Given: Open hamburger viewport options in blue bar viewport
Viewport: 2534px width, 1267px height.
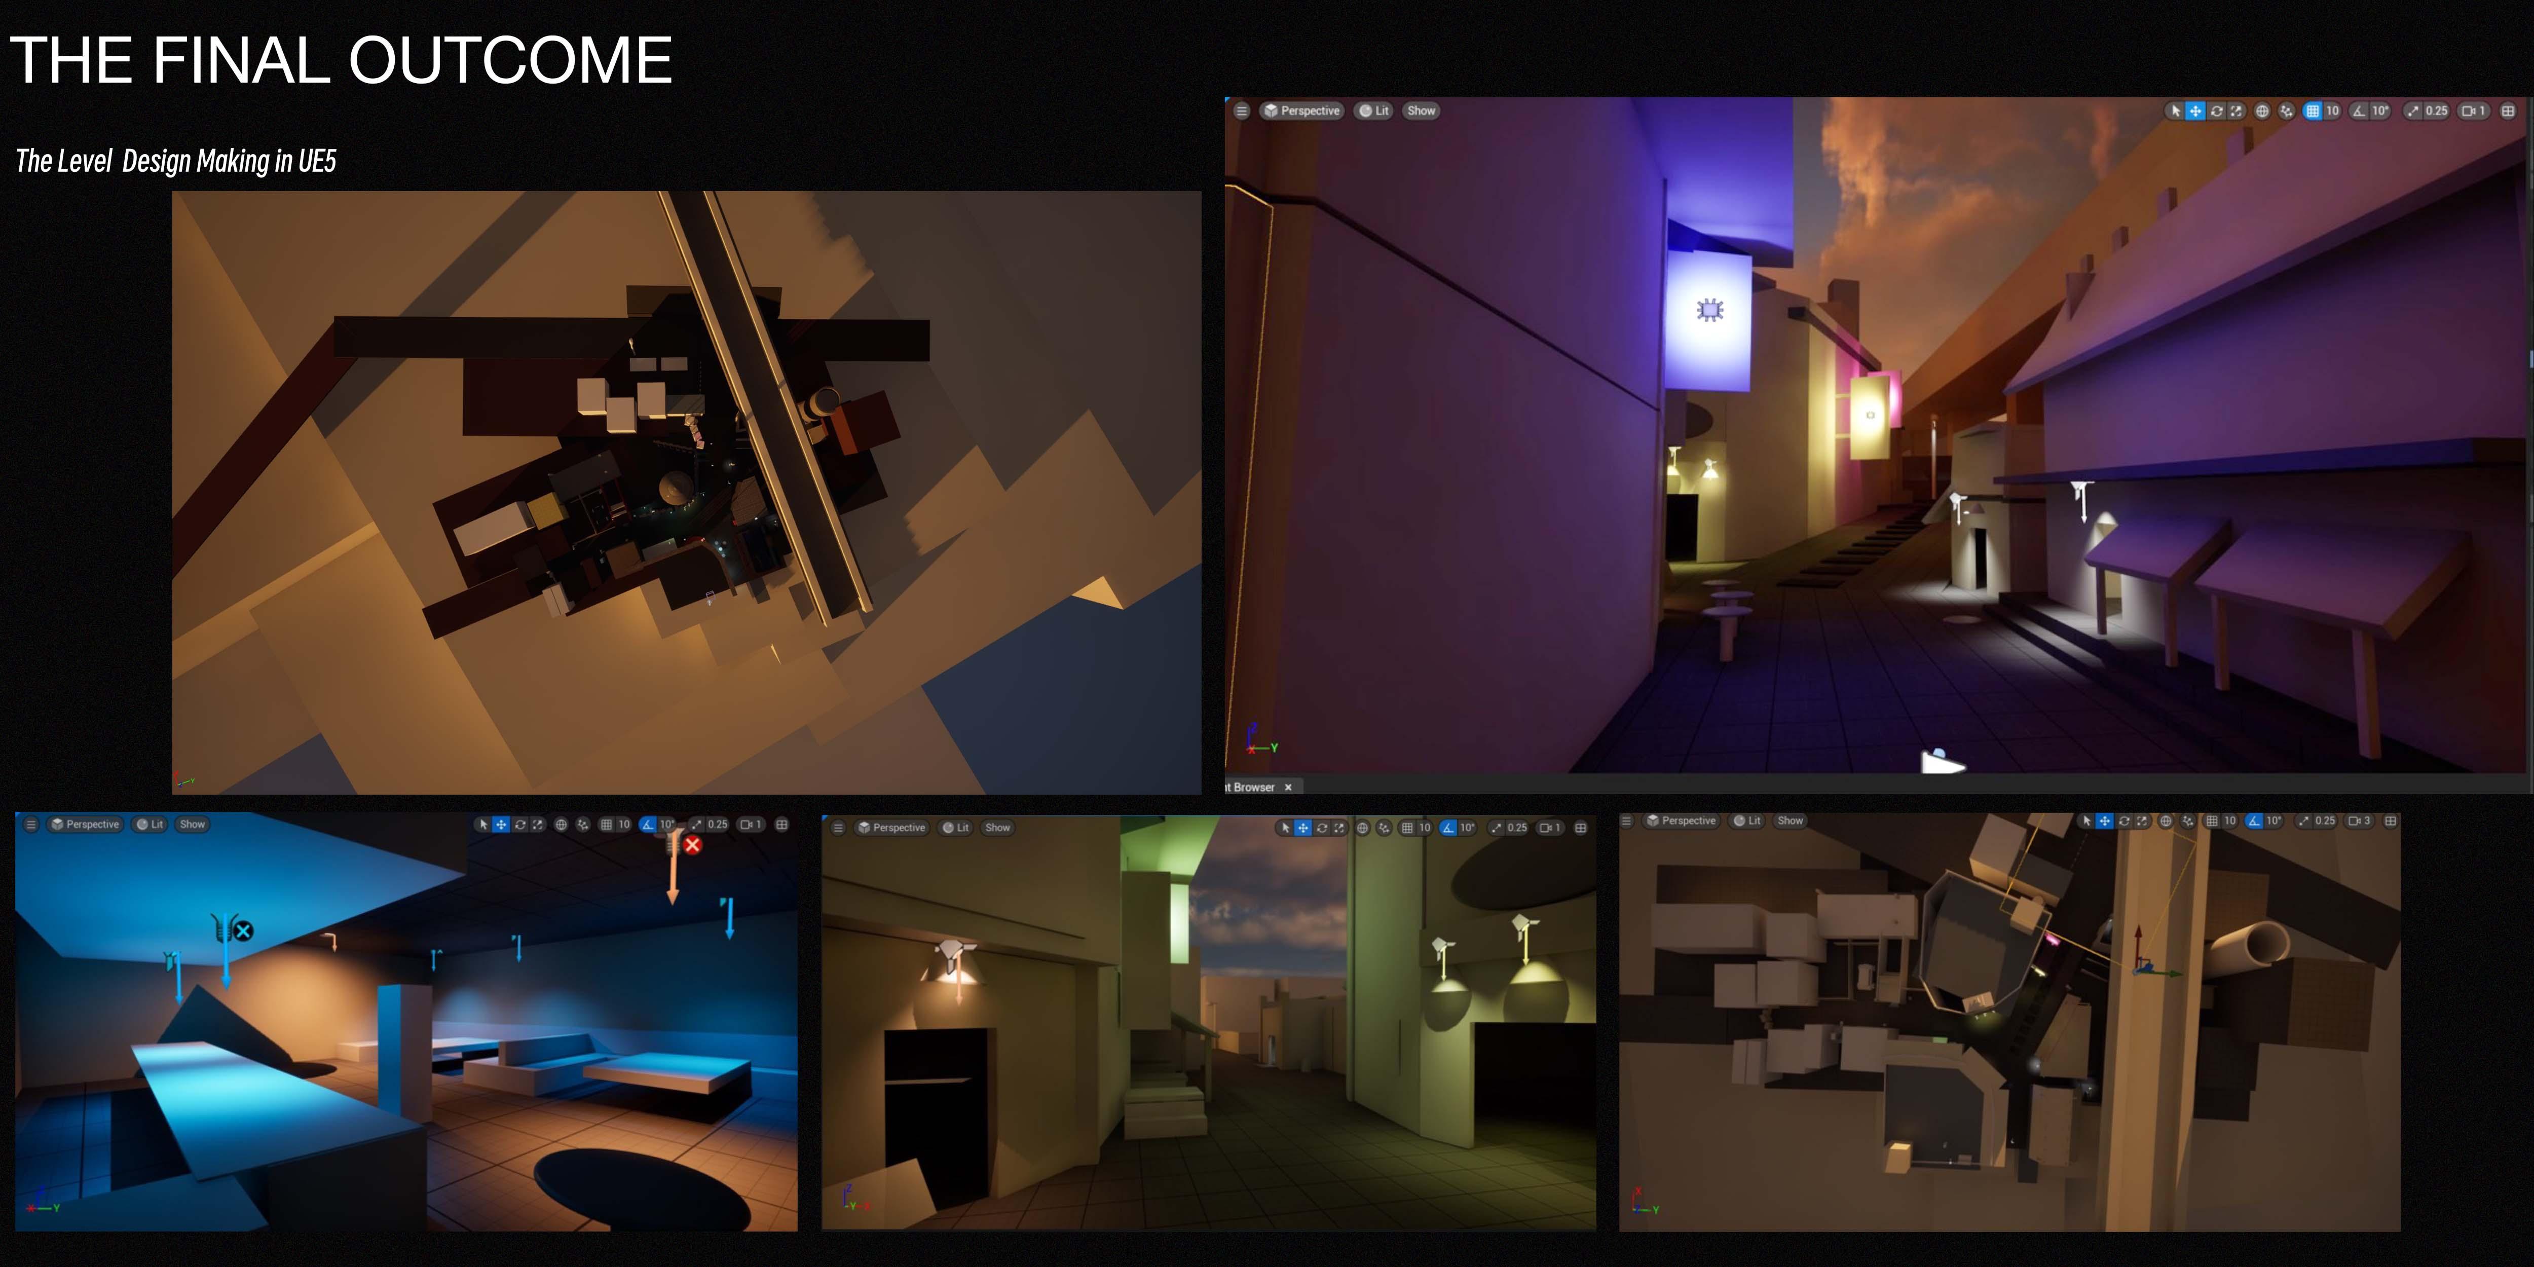Looking at the screenshot, I should [31, 825].
